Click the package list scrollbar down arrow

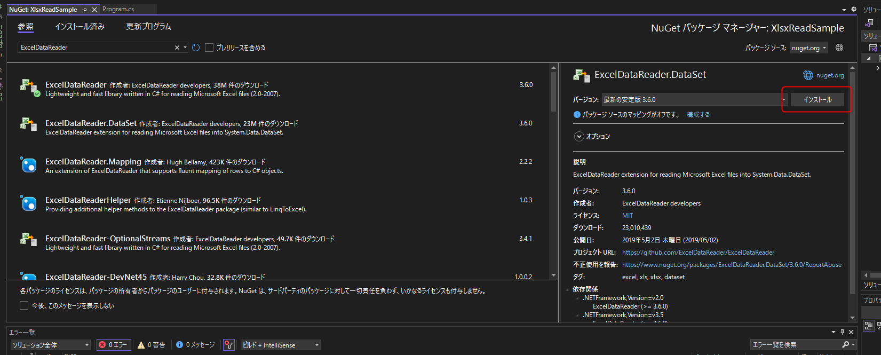tap(554, 275)
